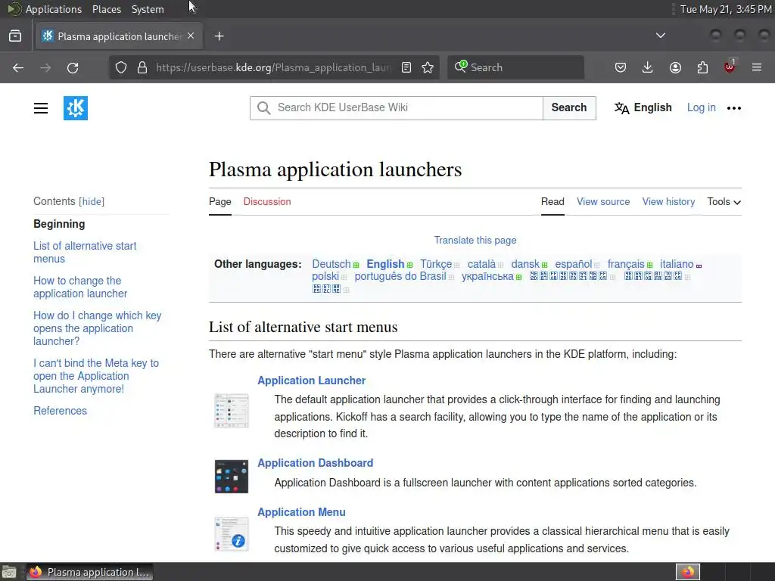The image size is (775, 581).
Task: Switch to Deutsch language version
Action: (331, 264)
